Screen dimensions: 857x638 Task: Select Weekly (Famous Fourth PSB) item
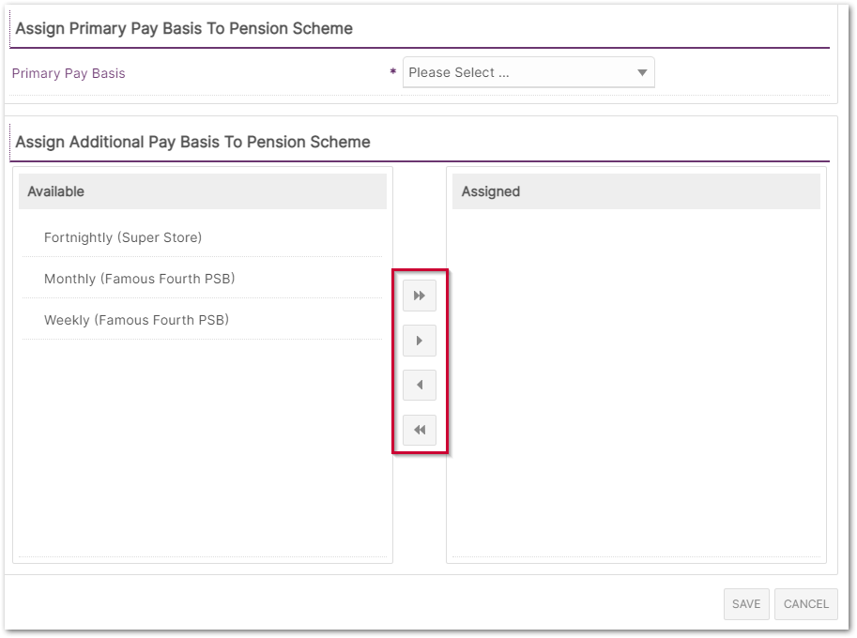click(136, 320)
